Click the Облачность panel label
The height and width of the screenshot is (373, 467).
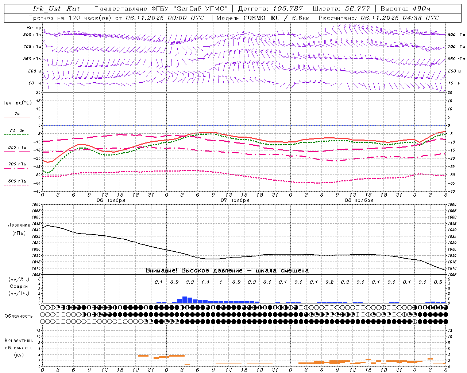(19, 316)
